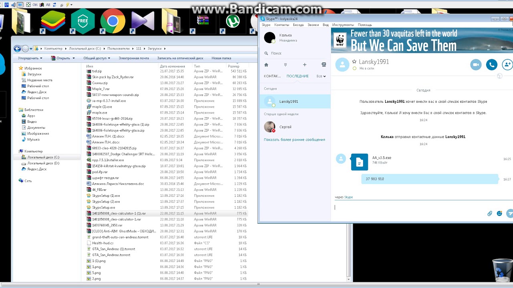Start a voice call with Lansky1991
This screenshot has height=288, width=513.
(491, 64)
